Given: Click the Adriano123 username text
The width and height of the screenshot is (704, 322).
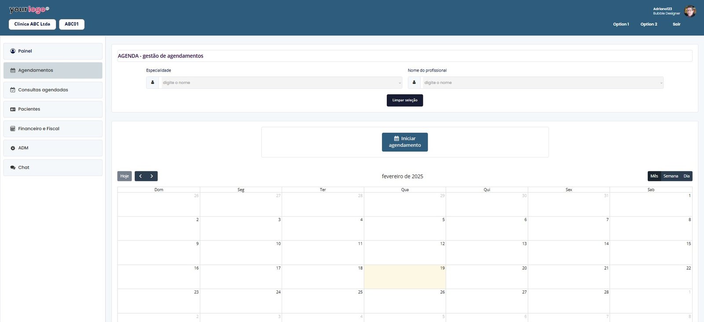Looking at the screenshot, I should click(662, 9).
